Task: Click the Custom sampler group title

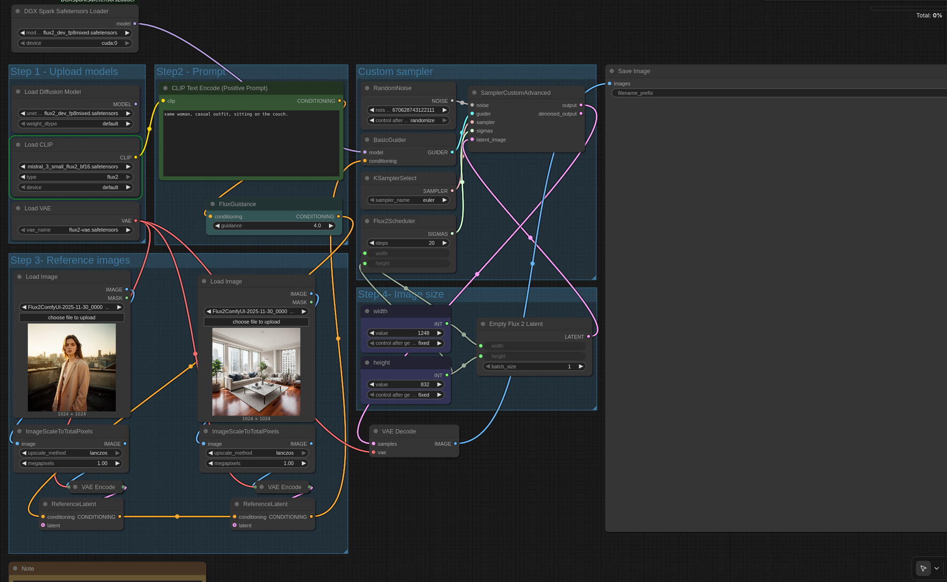Action: pyautogui.click(x=395, y=71)
